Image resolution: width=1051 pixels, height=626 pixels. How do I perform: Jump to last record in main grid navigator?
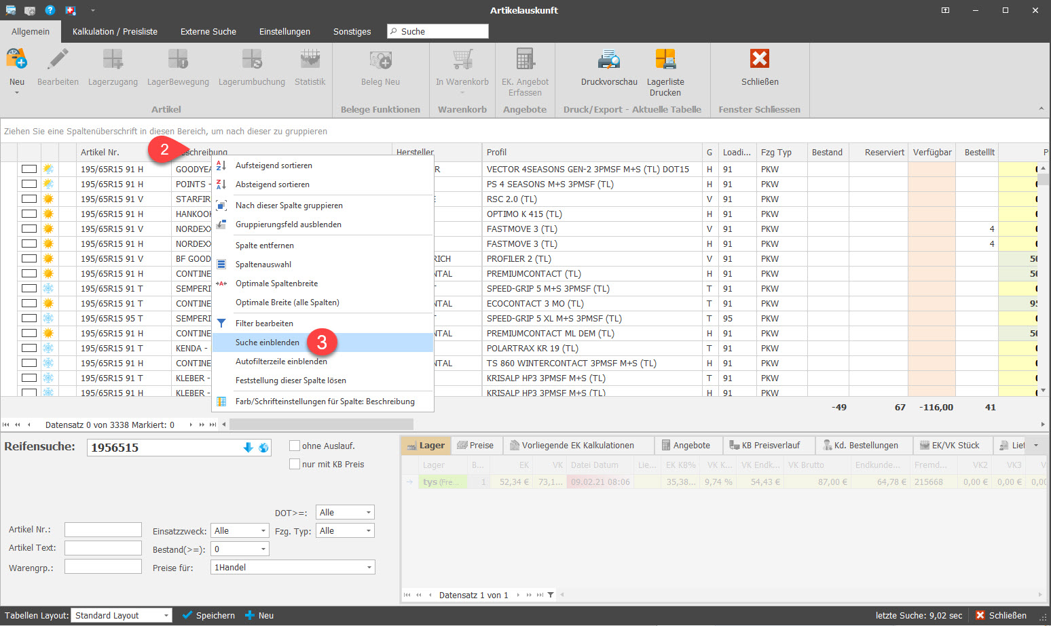click(213, 425)
